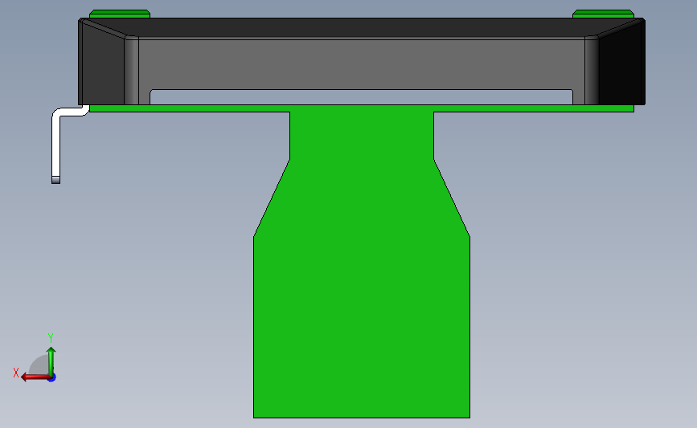Select the dark top chamfer of connector housing
The image size is (697, 428).
pos(362,27)
